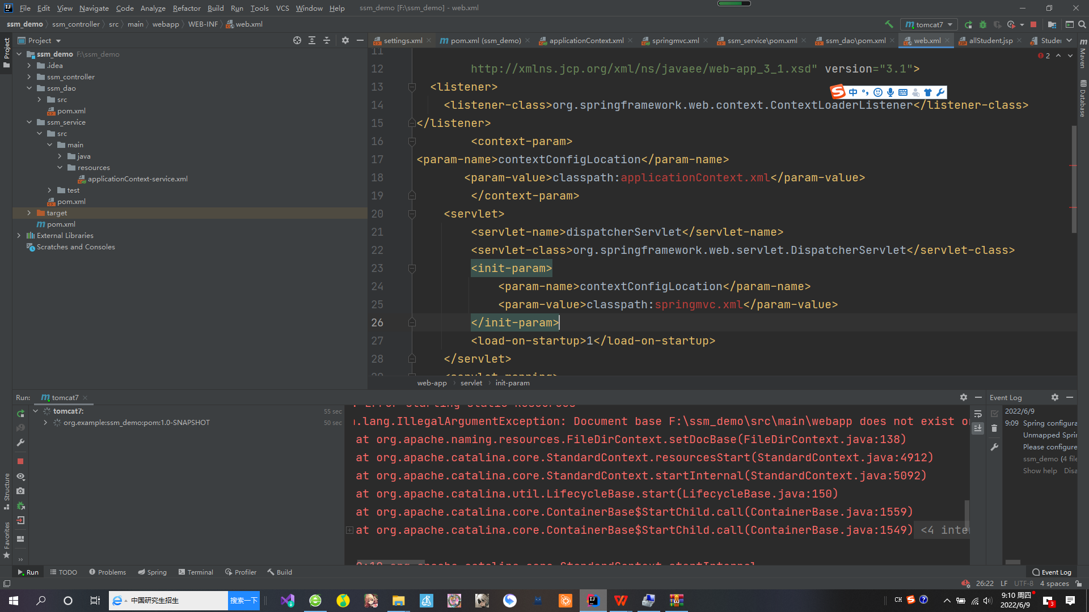
Task: Click the camera dump threads icon
Action: click(x=20, y=491)
